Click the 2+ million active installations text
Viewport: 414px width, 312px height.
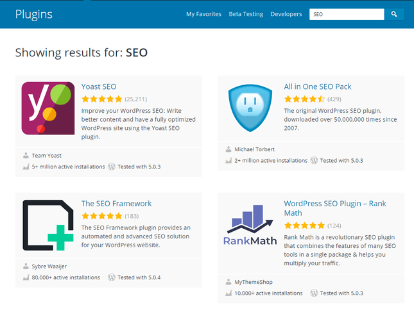(x=271, y=160)
